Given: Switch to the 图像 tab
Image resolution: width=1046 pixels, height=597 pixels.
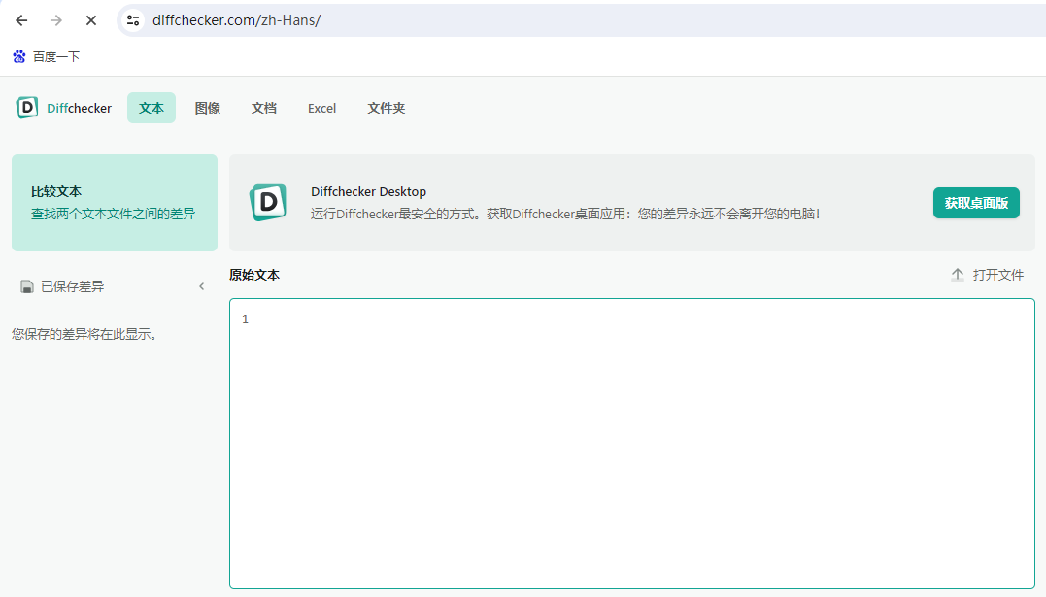Looking at the screenshot, I should pos(208,108).
